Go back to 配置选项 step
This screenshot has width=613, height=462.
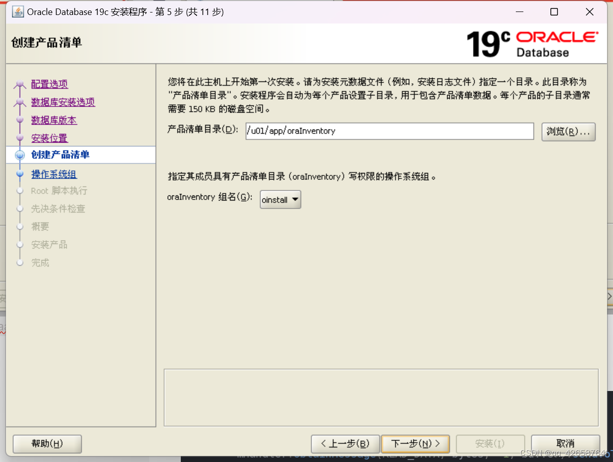[x=50, y=84]
